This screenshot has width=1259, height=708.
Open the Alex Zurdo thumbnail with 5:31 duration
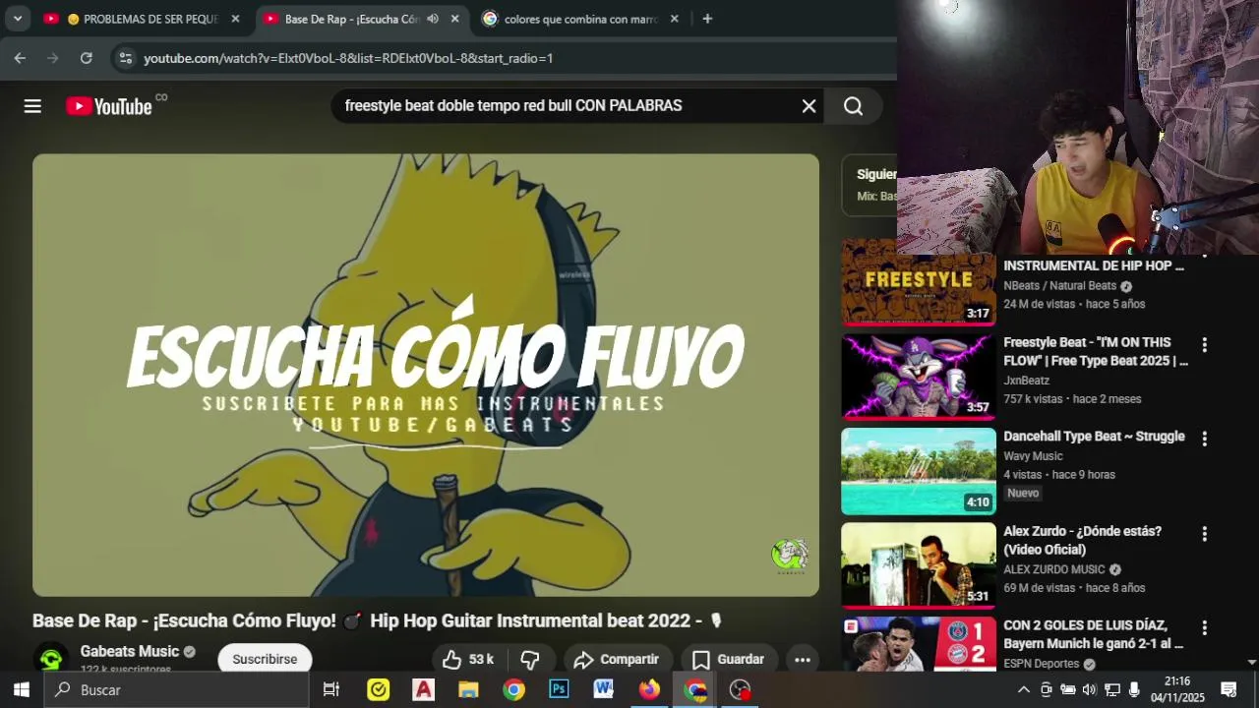point(918,565)
